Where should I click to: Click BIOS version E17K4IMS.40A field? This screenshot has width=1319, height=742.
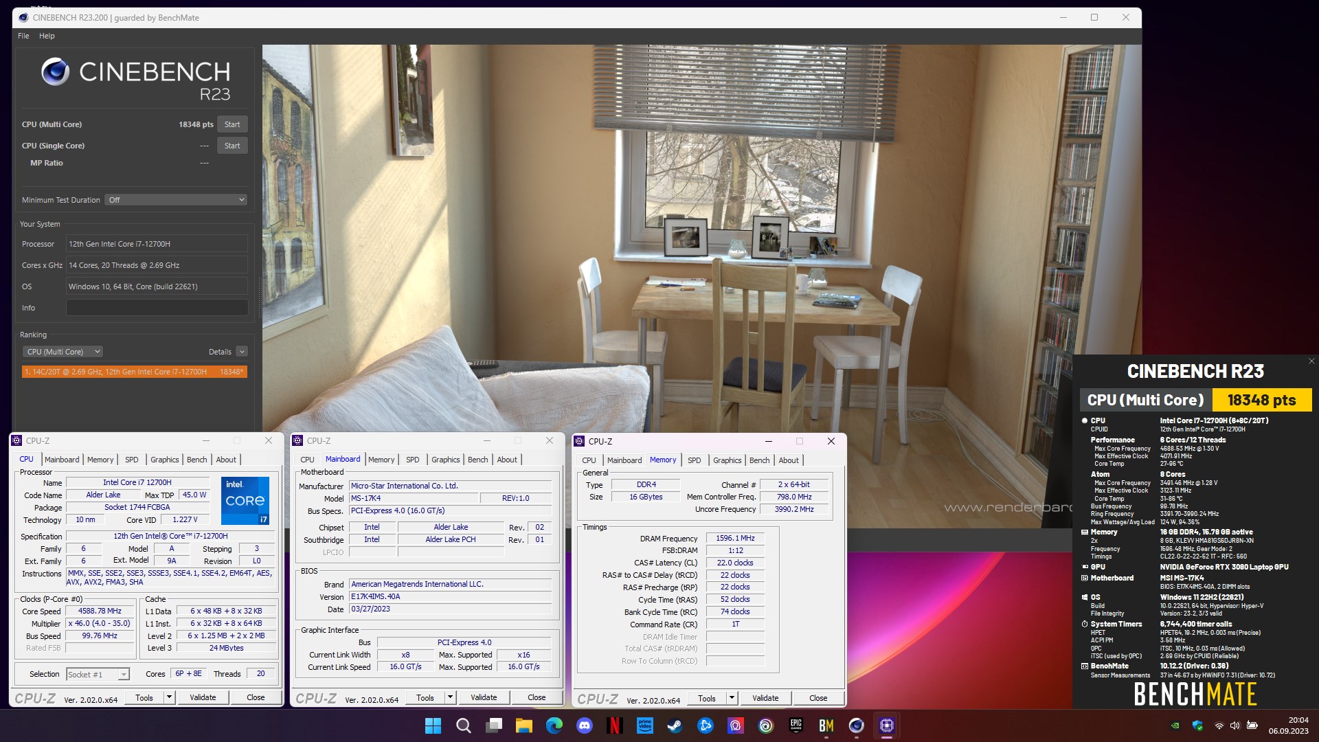click(450, 596)
